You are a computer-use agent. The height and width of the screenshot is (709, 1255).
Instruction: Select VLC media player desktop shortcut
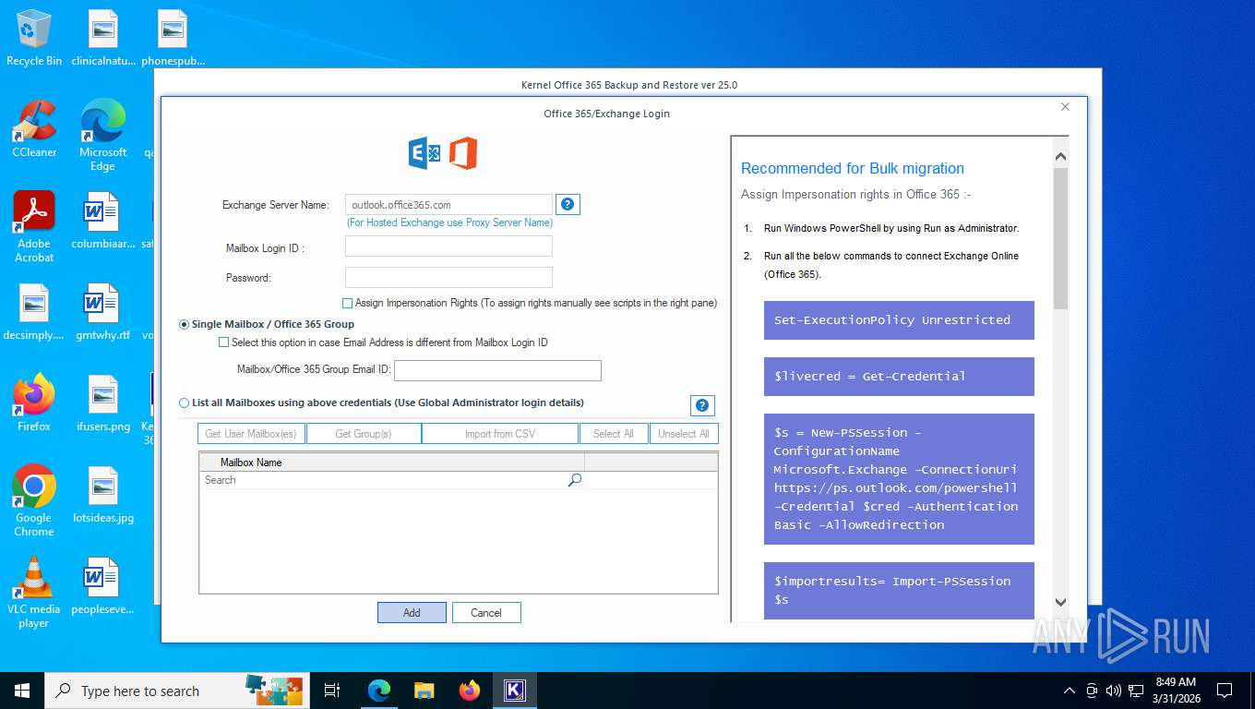34,592
